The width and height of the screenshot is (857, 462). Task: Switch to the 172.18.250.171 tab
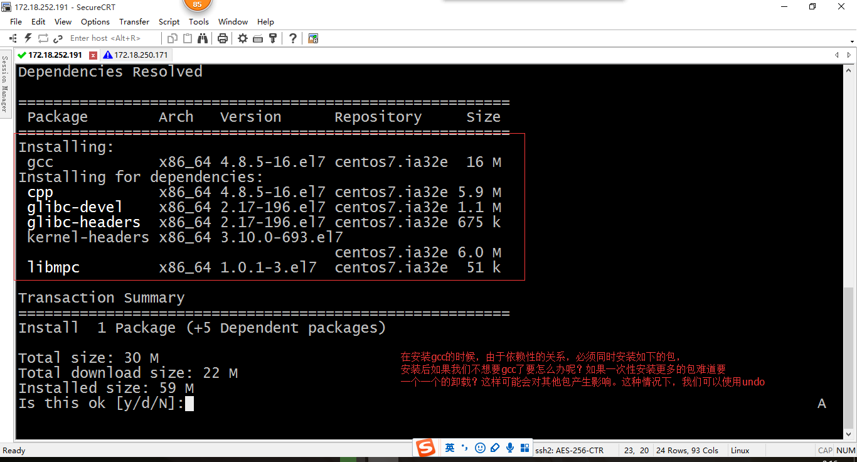click(136, 55)
